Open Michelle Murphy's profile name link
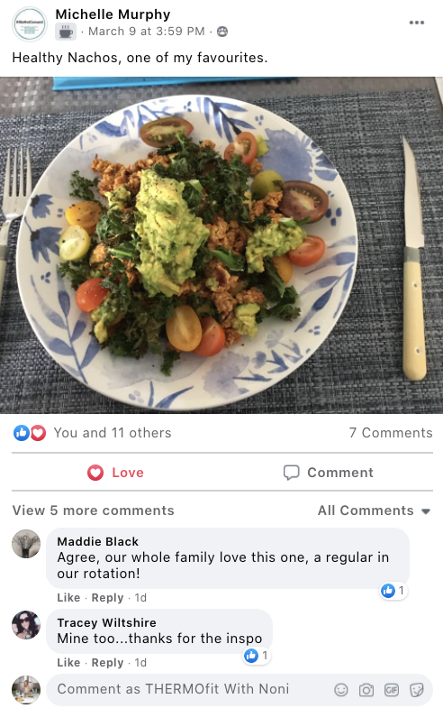This screenshot has width=443, height=708. click(x=113, y=14)
